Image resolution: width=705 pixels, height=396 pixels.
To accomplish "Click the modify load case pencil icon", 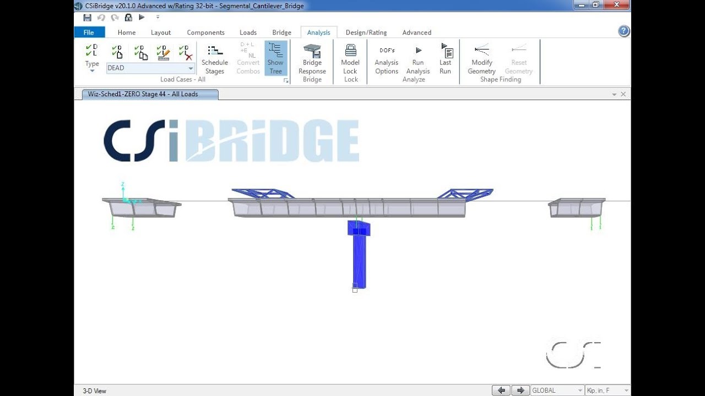I will [x=163, y=52].
